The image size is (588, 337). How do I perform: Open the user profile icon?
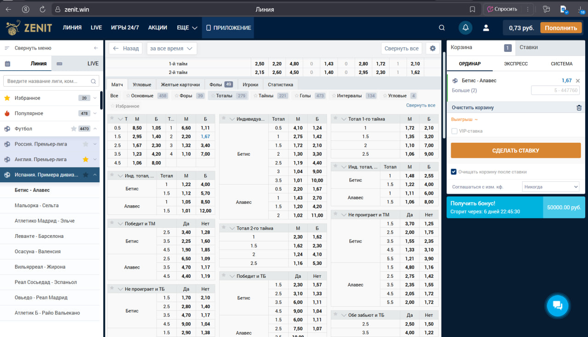(x=486, y=28)
